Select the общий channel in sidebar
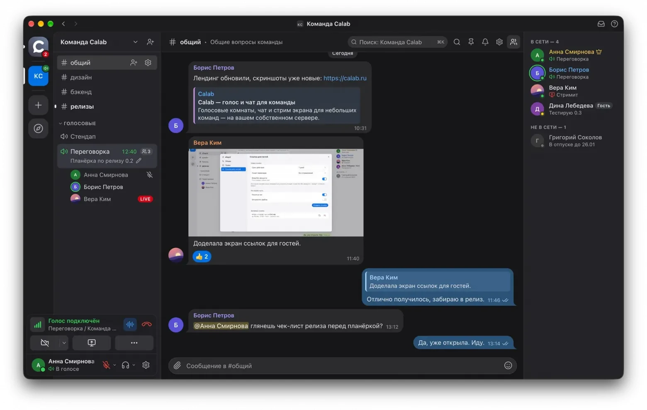 click(107, 63)
